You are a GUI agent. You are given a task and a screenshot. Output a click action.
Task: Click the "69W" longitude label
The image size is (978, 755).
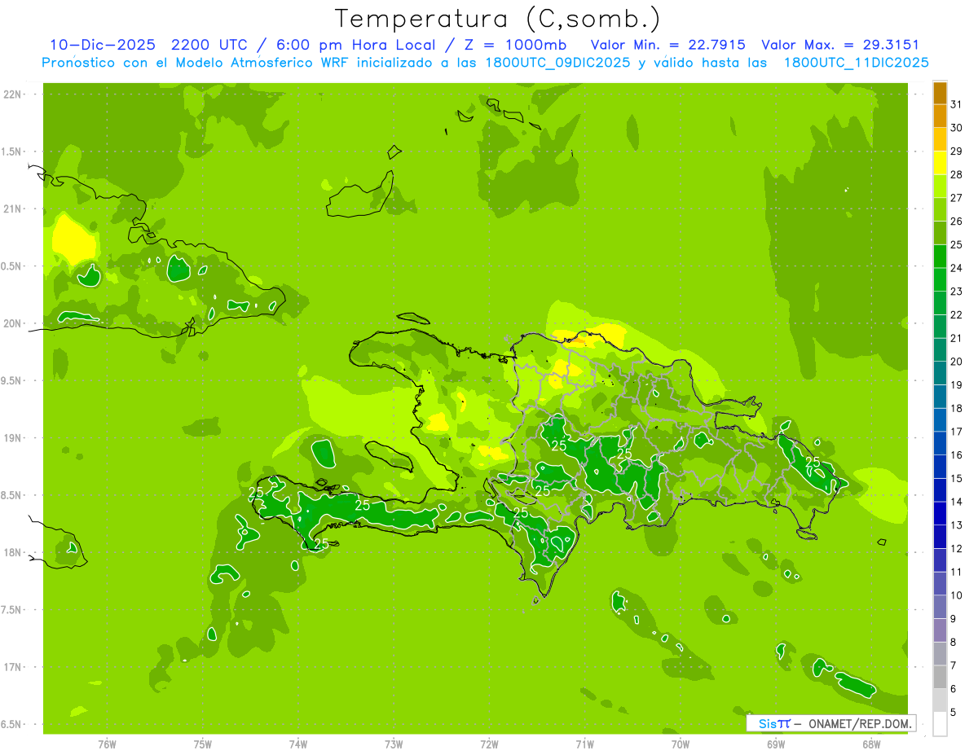tap(776, 744)
